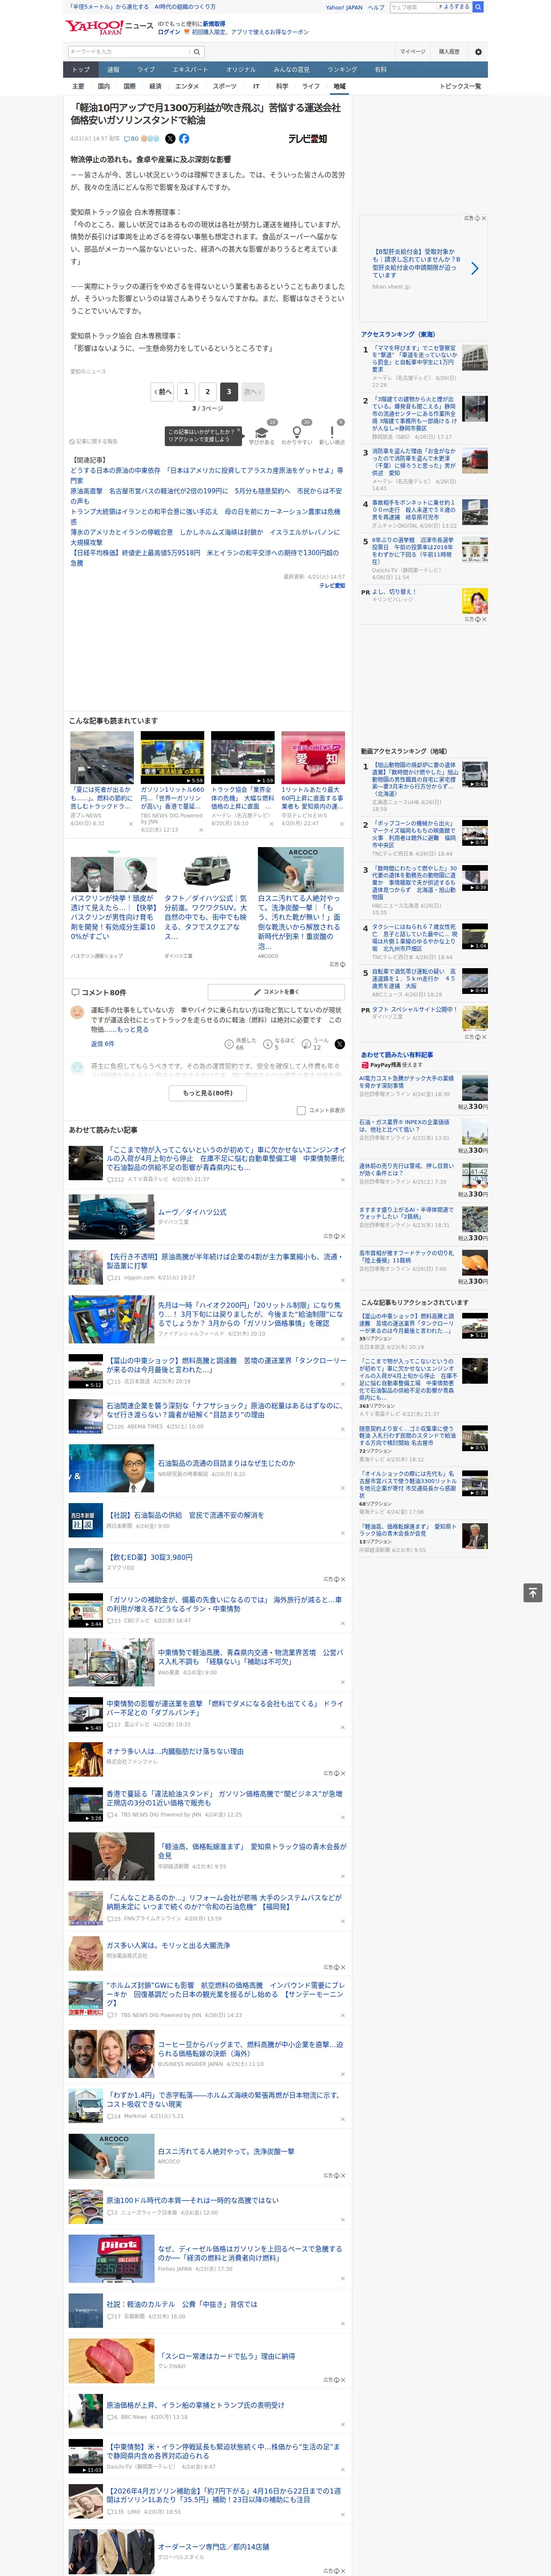The image size is (551, 2576).
Task: Open the ランキング tab
Action: tap(342, 70)
